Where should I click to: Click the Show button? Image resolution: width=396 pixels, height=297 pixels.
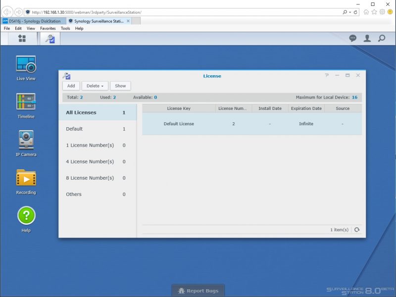120,86
